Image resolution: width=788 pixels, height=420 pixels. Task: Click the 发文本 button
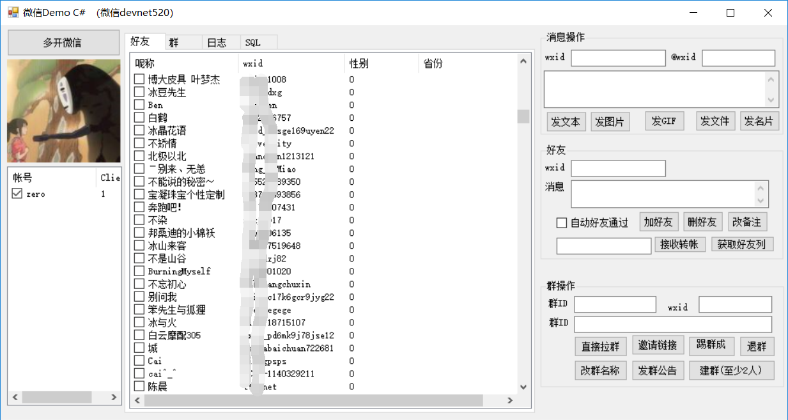tap(566, 121)
